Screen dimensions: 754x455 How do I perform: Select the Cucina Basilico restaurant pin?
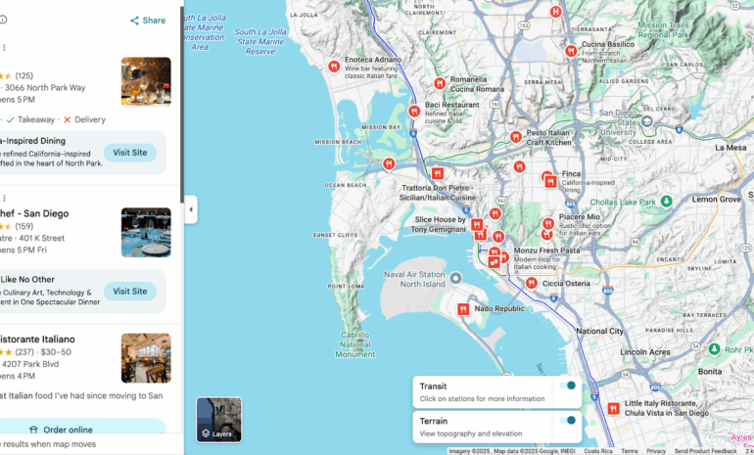tap(571, 51)
